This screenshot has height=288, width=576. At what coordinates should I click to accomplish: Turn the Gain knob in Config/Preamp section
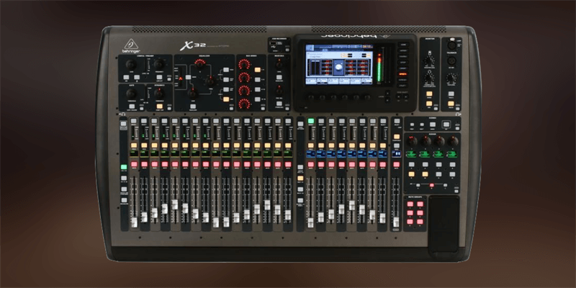(130, 65)
